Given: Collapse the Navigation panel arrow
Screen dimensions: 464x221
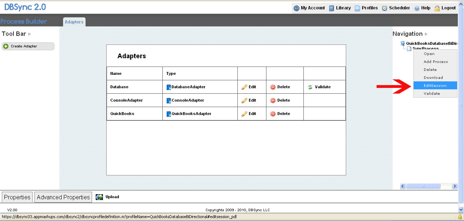Looking at the screenshot, I should (426, 34).
